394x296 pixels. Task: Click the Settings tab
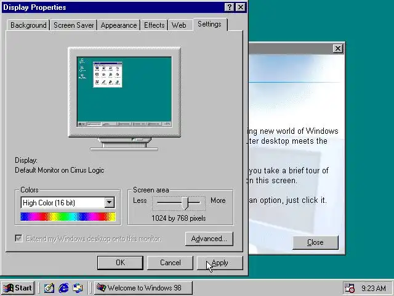pos(209,25)
